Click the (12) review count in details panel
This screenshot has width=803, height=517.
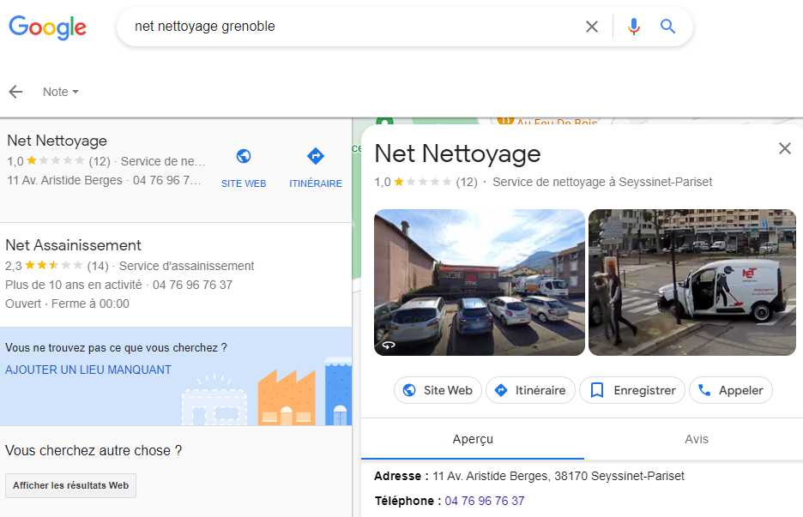(x=467, y=182)
